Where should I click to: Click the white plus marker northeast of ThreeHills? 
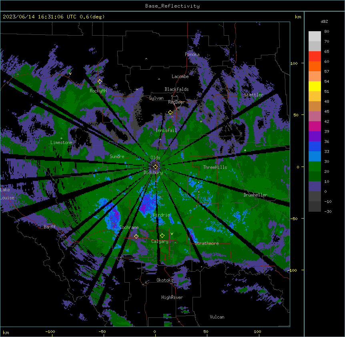pos(245,150)
